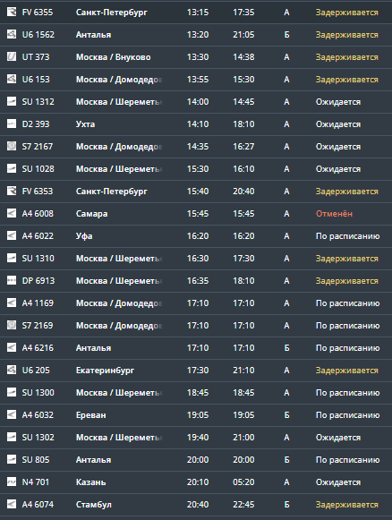The height and width of the screenshot is (520, 392).
Task: Open flight number A4 6022 to Уфа
Action: (38, 236)
